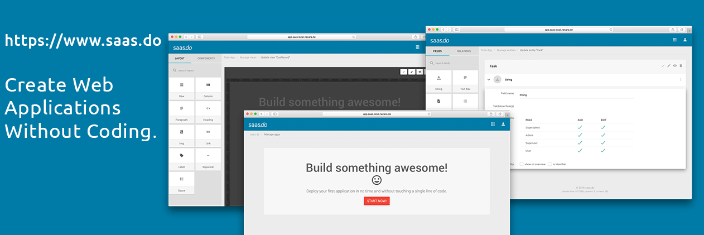Click Row layout tile in Dashboard window
Image resolution: width=704 pixels, height=235 pixels.
click(x=181, y=89)
